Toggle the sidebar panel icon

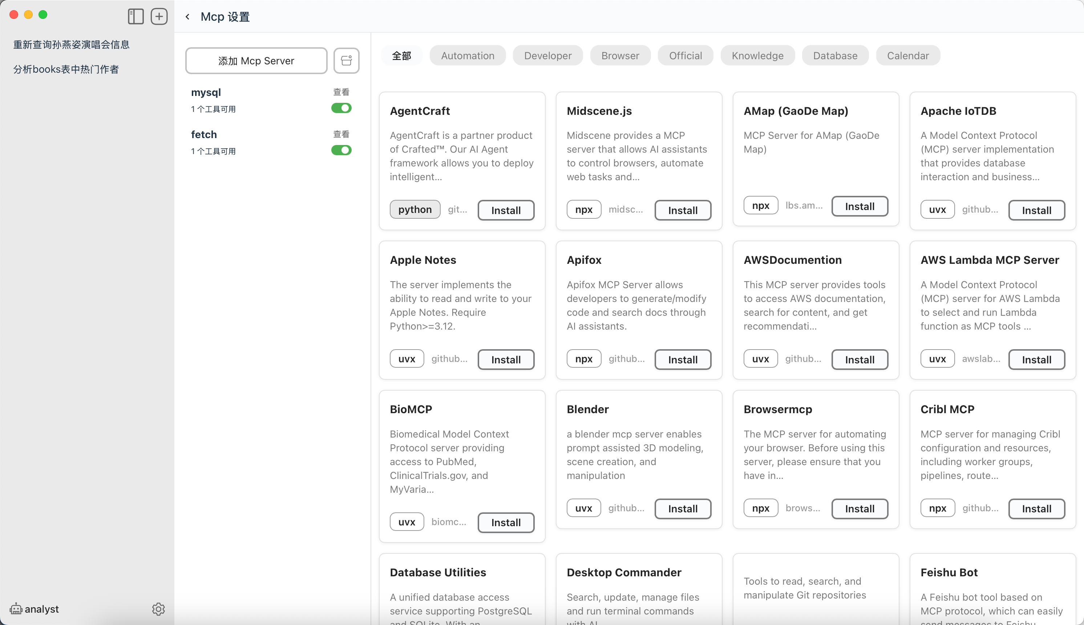(x=135, y=17)
